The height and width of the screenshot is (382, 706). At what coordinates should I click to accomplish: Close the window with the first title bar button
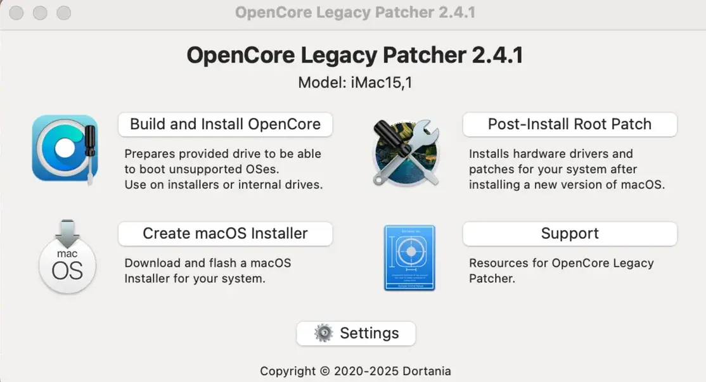tap(16, 13)
